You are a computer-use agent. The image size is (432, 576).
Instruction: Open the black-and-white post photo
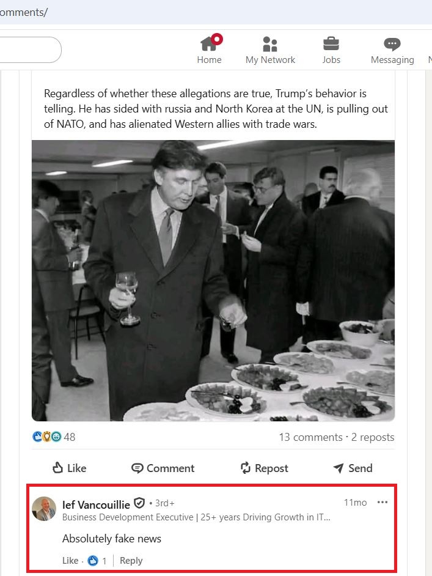point(213,281)
